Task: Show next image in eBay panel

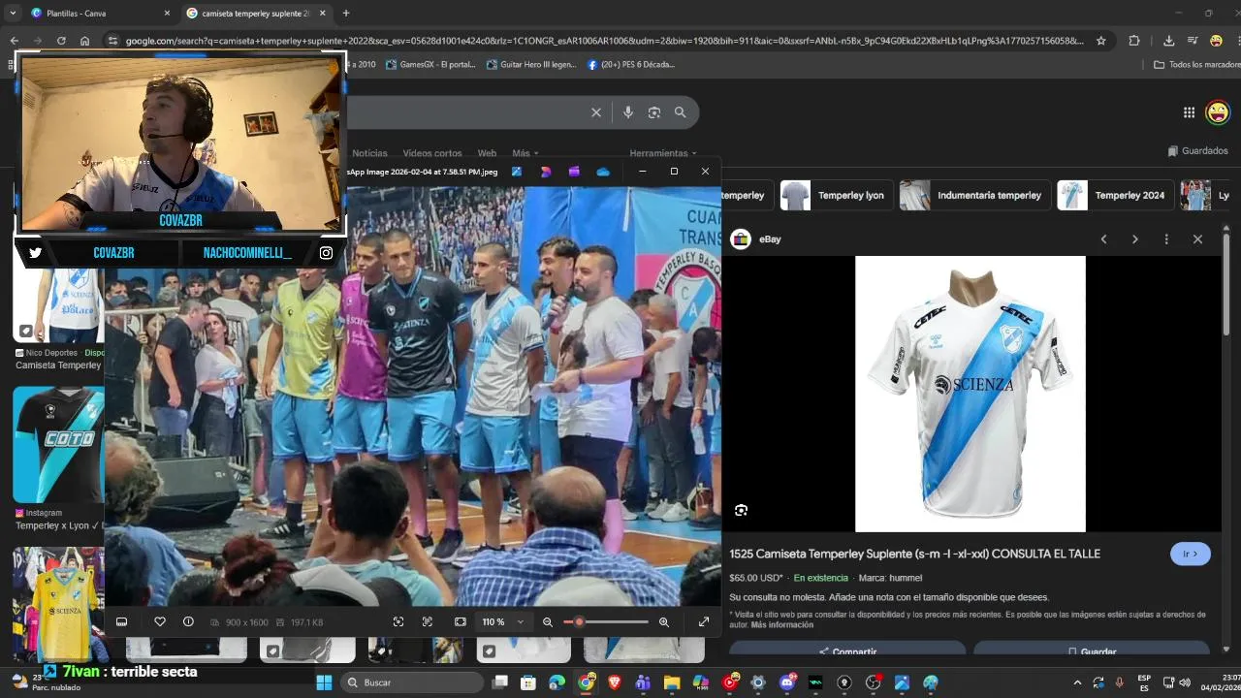Action: click(x=1135, y=239)
